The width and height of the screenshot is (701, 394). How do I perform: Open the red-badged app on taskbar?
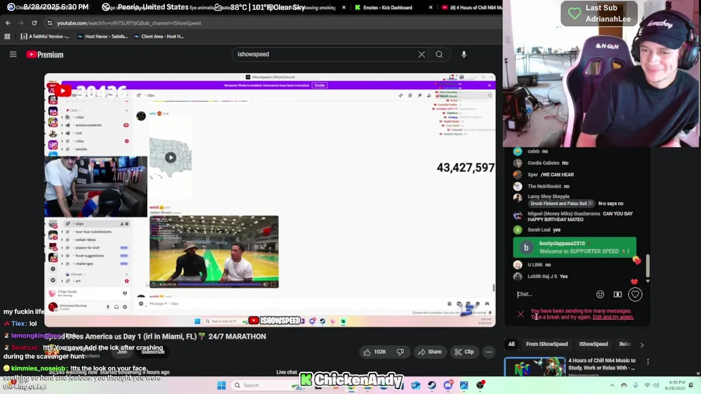[x=480, y=385]
